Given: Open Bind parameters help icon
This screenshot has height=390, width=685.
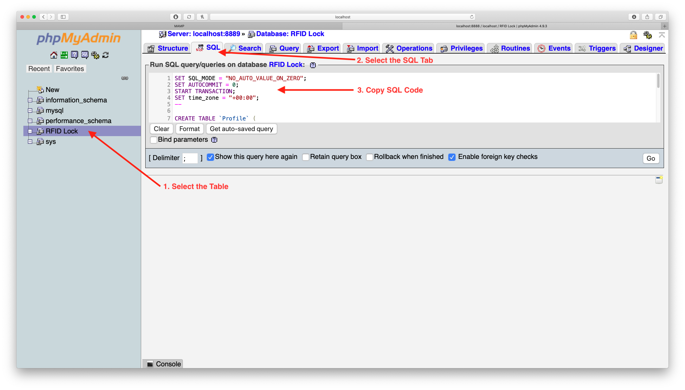Looking at the screenshot, I should click(x=214, y=140).
